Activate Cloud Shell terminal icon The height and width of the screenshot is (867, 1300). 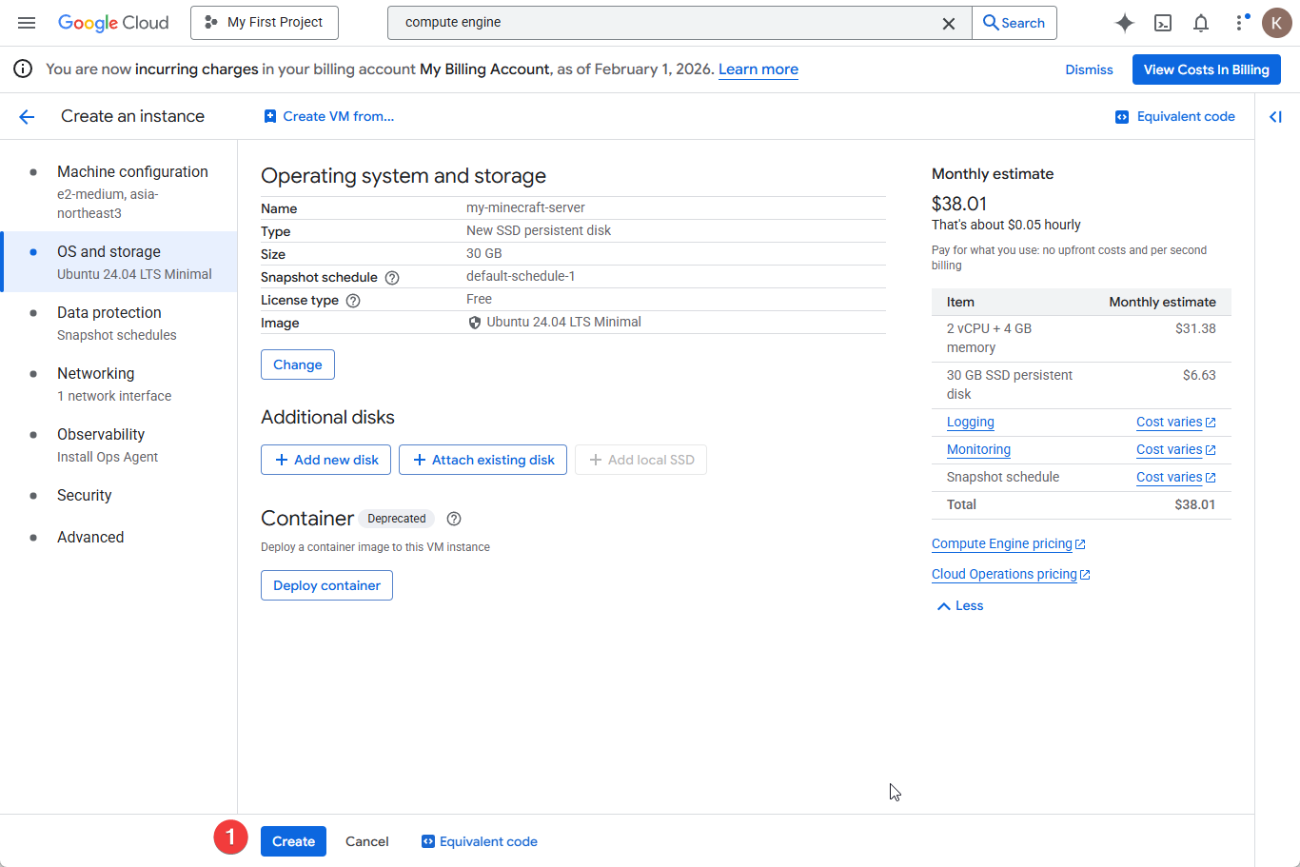[1163, 23]
